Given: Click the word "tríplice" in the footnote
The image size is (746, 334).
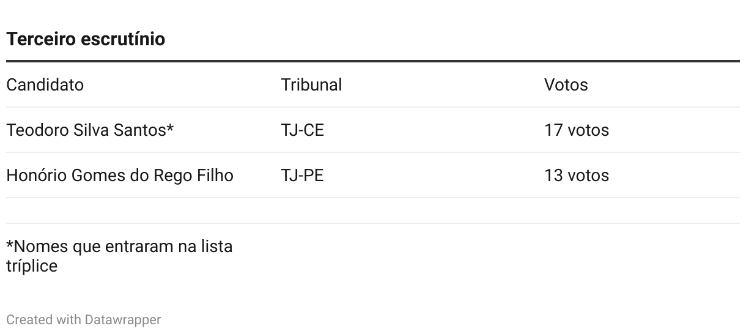Looking at the screenshot, I should click(32, 266).
